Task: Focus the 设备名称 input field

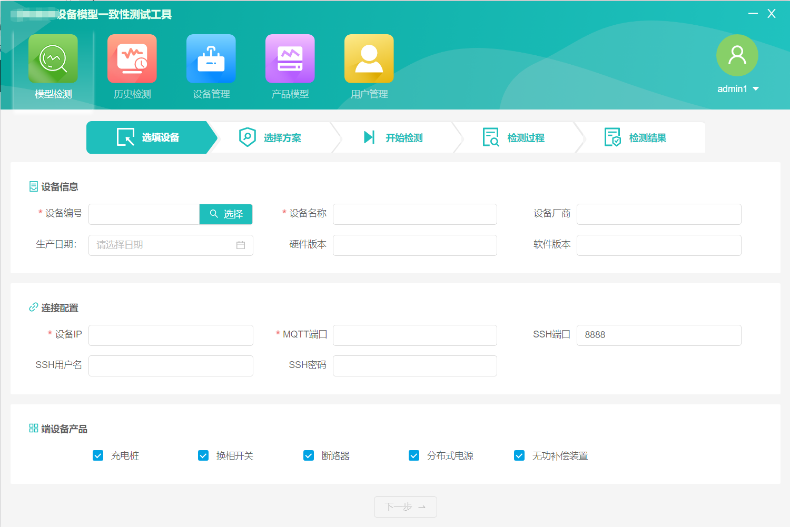Action: click(415, 214)
